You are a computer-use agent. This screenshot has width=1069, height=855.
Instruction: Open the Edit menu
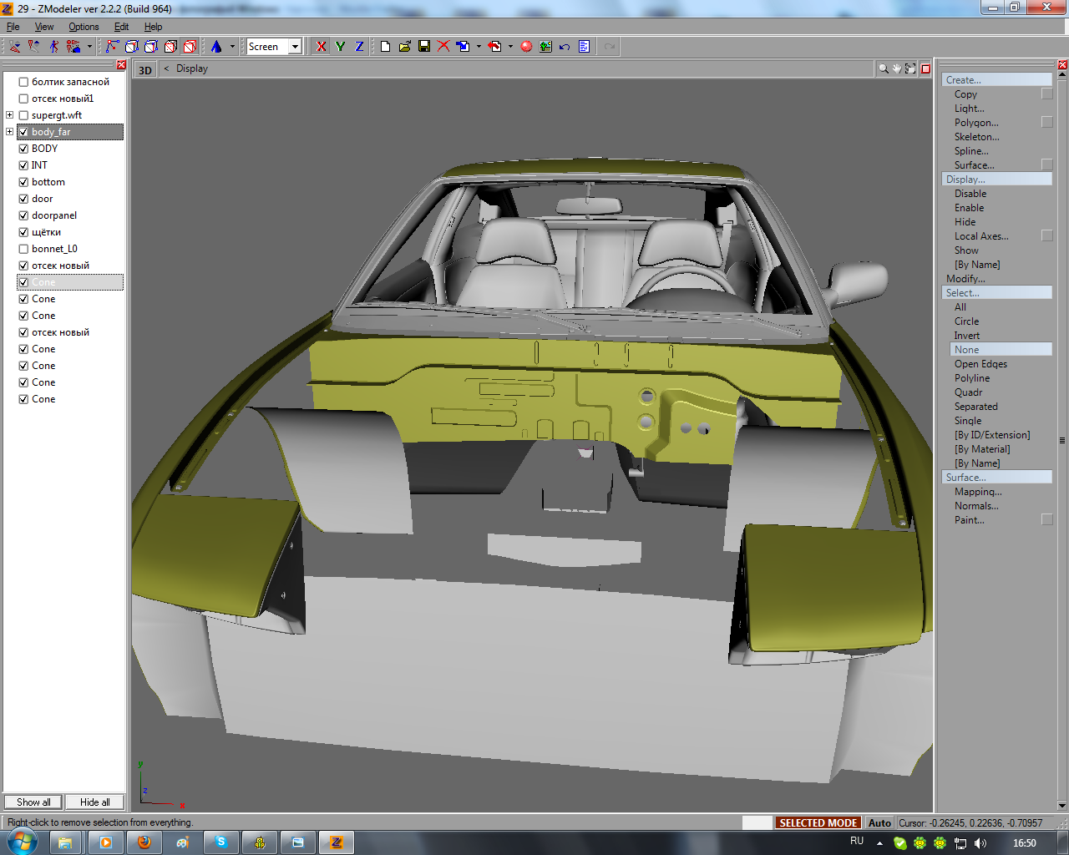coord(121,27)
